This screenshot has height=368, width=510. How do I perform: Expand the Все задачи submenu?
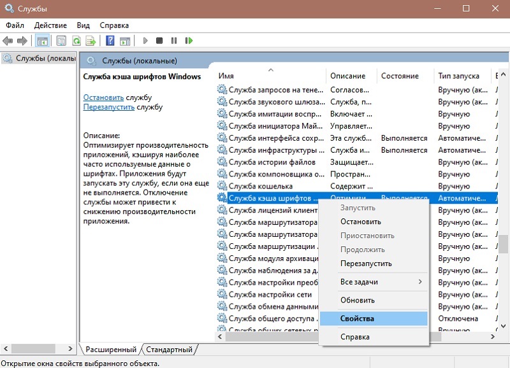coord(374,282)
